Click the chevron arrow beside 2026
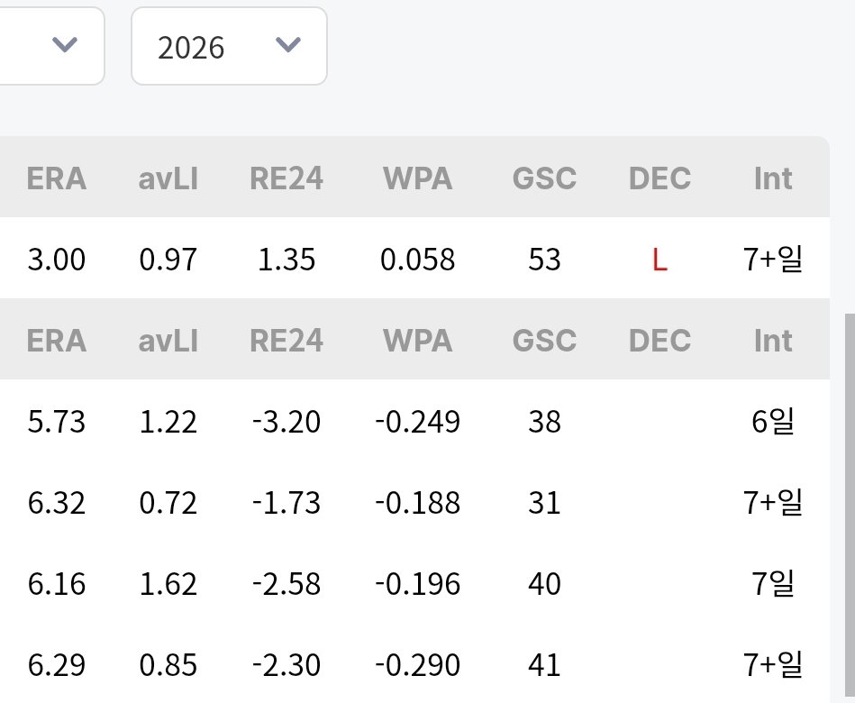855x703 pixels. click(x=288, y=45)
